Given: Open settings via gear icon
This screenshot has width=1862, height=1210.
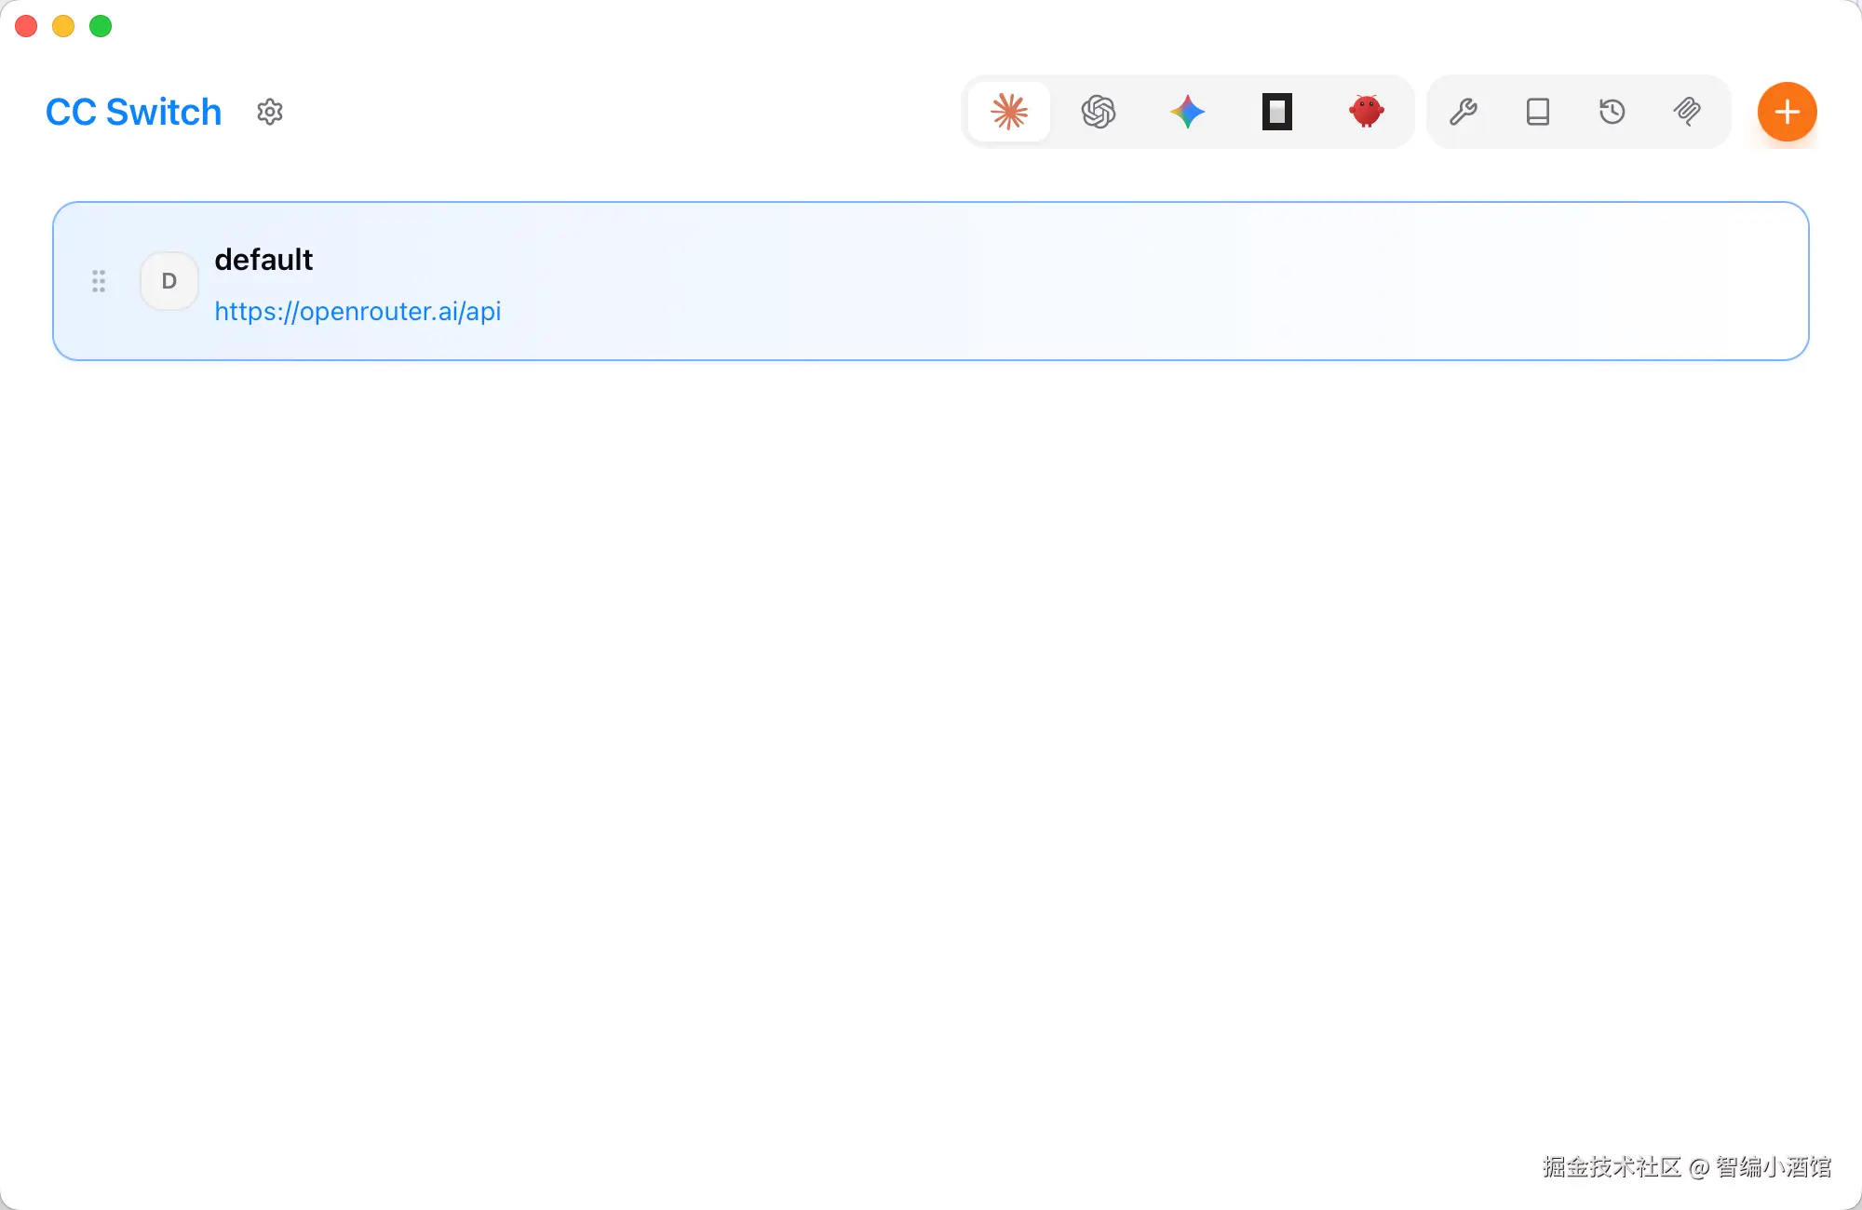Looking at the screenshot, I should point(270,112).
